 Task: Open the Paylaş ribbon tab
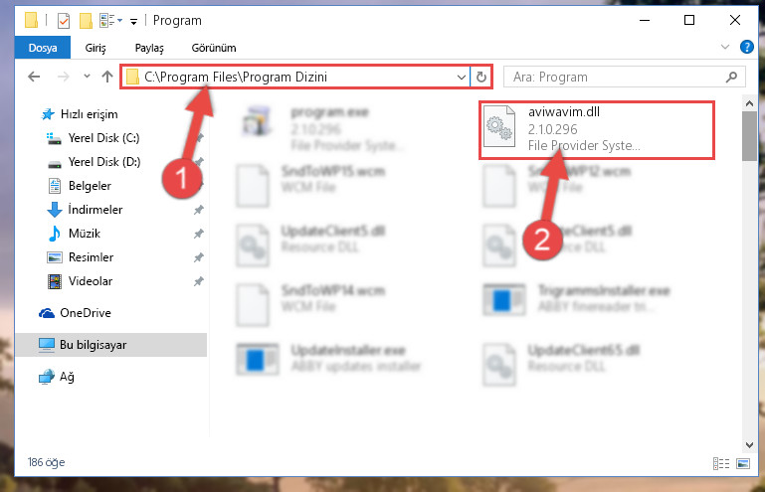(149, 48)
